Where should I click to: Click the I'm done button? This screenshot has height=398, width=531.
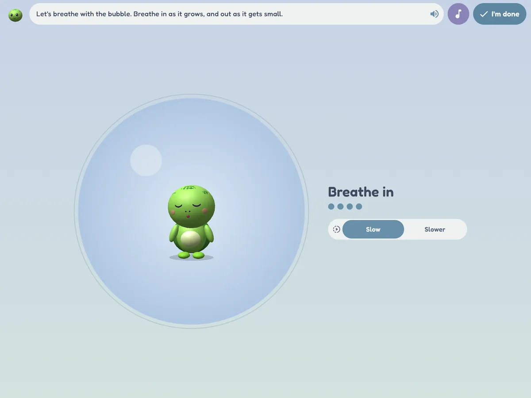click(500, 14)
